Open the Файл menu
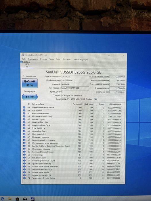The width and height of the screenshot is (151, 201). 24,59
